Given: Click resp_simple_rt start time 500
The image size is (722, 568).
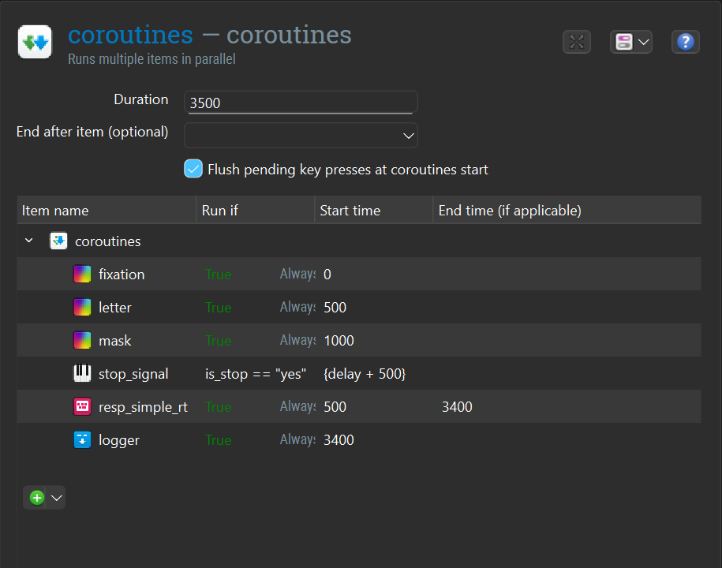Looking at the screenshot, I should [335, 407].
